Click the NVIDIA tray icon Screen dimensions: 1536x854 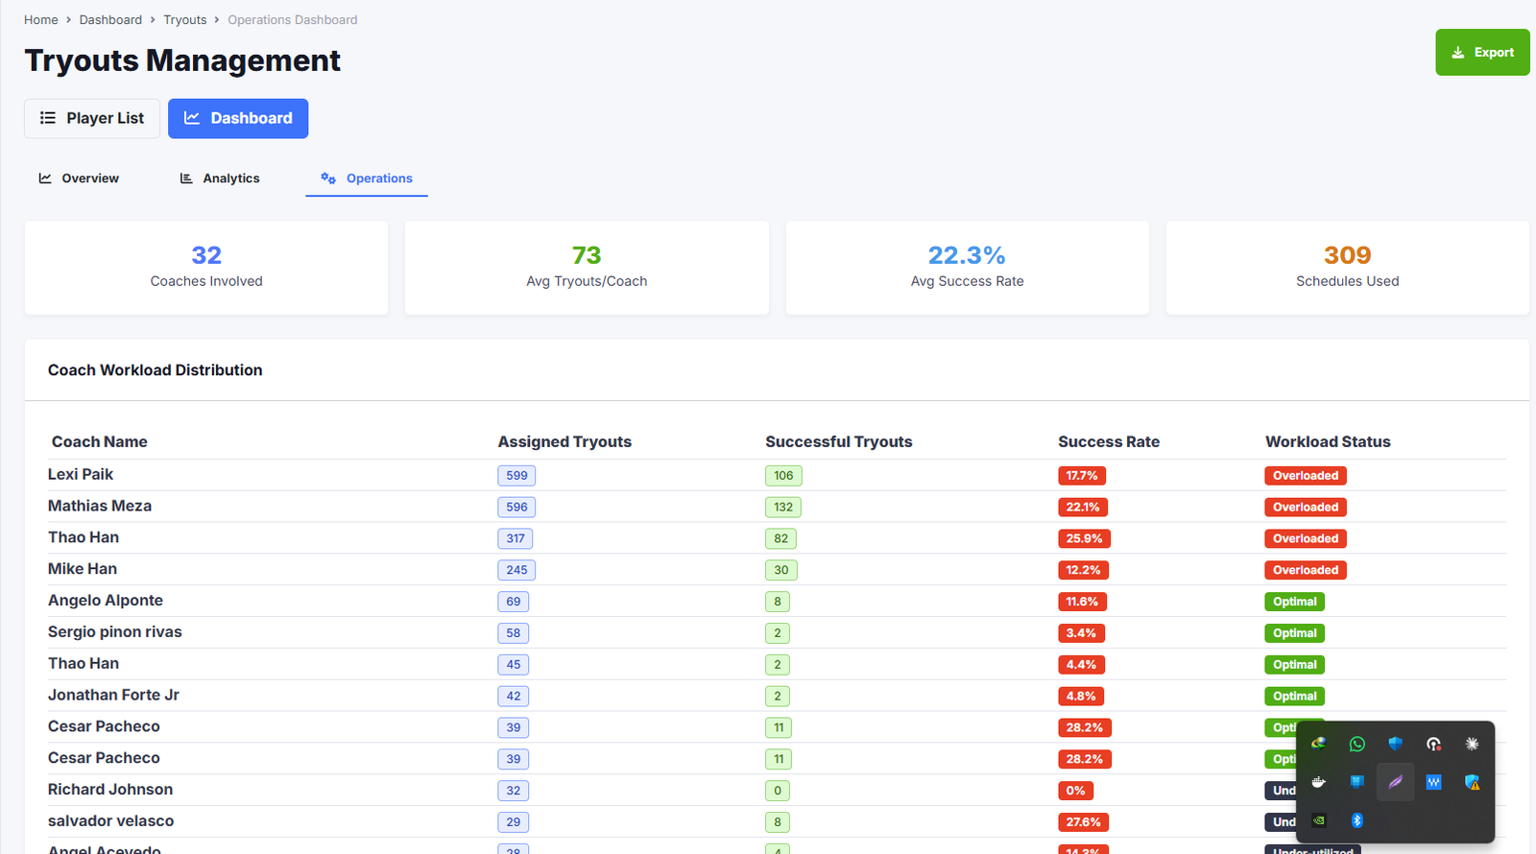1318,820
